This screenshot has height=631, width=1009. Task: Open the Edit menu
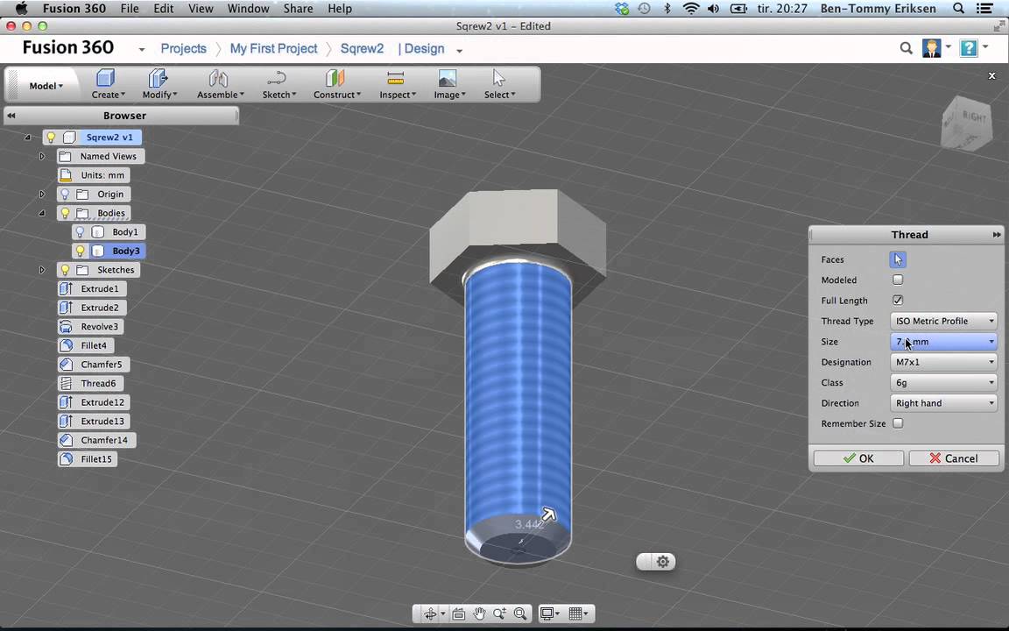164,9
